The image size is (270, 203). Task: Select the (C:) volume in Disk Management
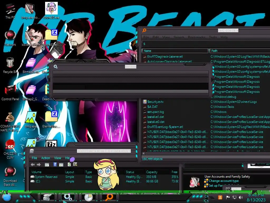pos(38,181)
